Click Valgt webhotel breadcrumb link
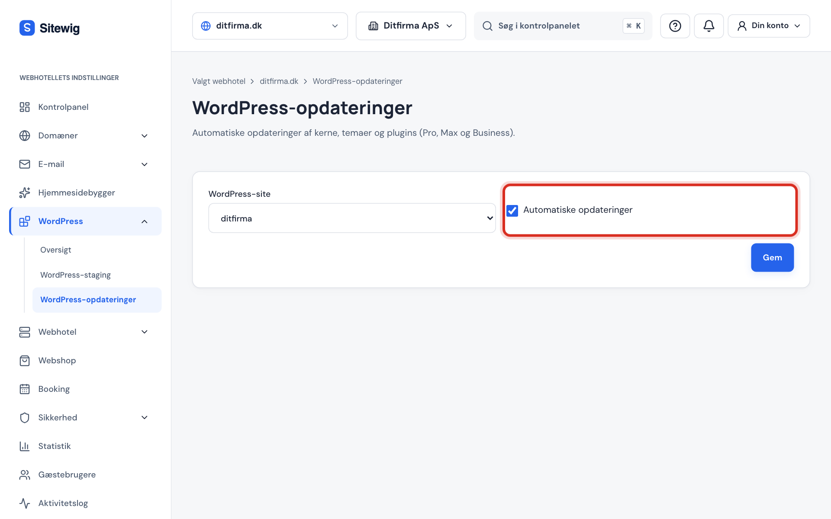831x519 pixels. (219, 81)
